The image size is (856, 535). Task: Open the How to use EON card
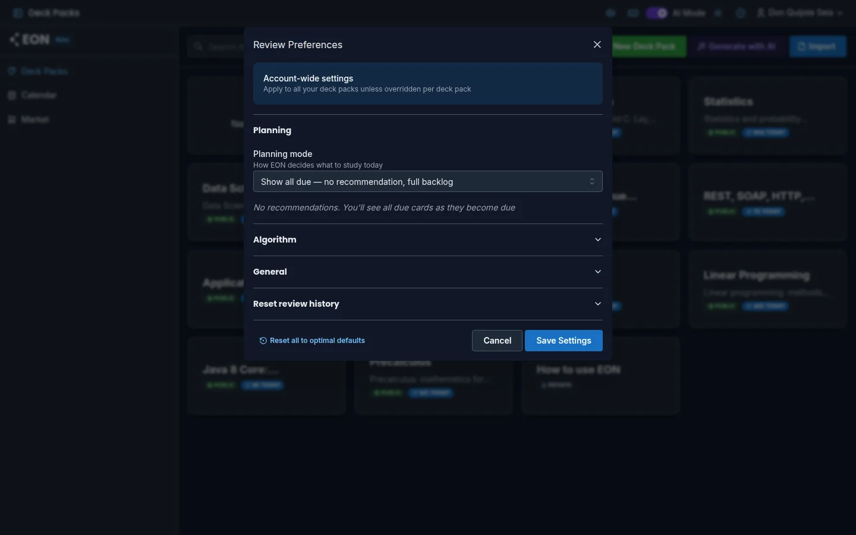click(x=600, y=376)
